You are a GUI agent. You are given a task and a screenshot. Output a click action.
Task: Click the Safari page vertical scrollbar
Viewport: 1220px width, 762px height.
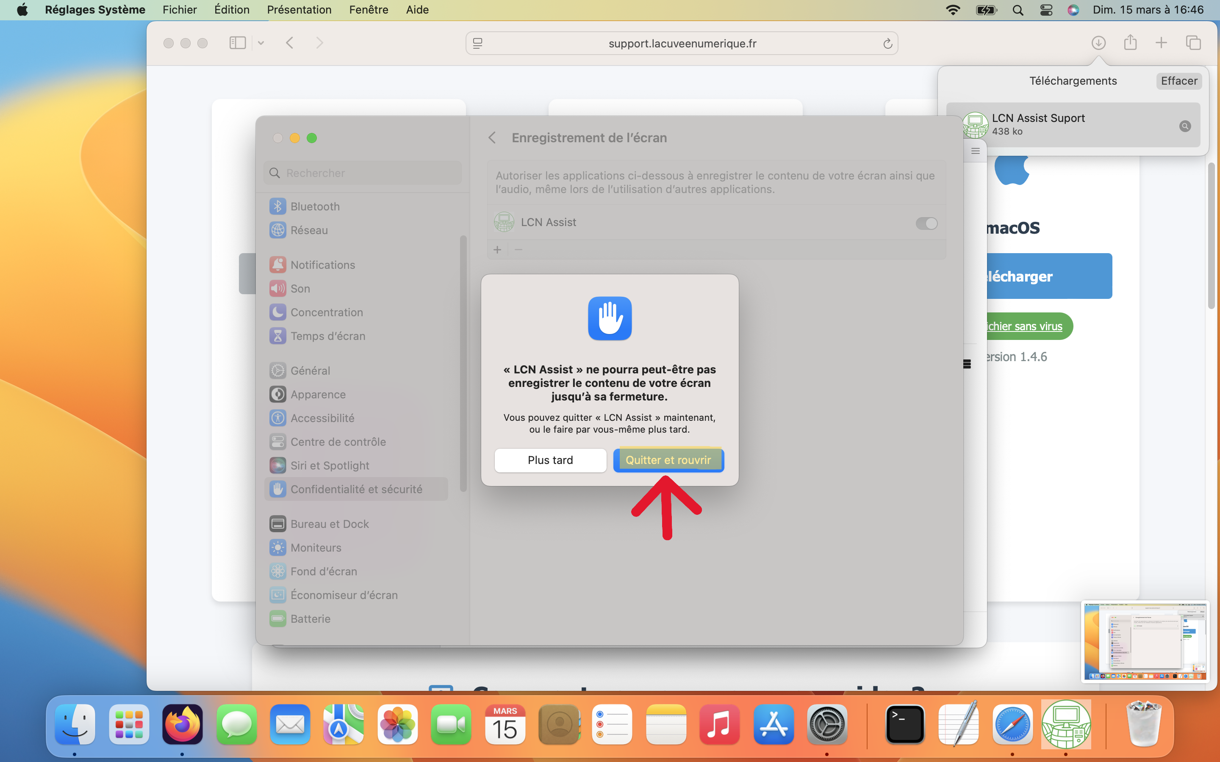coord(1212,236)
